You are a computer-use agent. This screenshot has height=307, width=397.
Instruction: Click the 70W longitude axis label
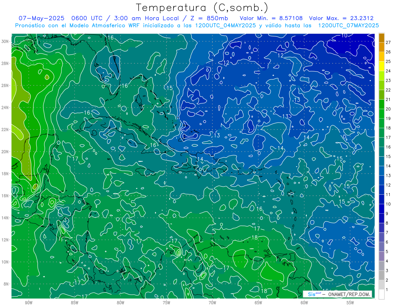tap(212, 303)
